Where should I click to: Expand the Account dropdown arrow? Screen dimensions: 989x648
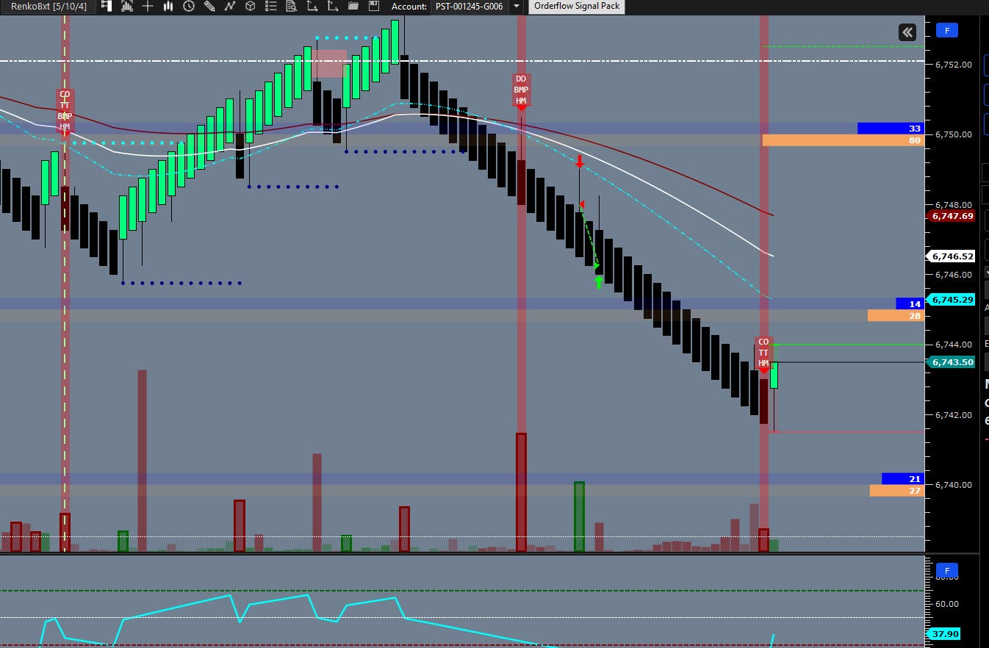click(517, 6)
